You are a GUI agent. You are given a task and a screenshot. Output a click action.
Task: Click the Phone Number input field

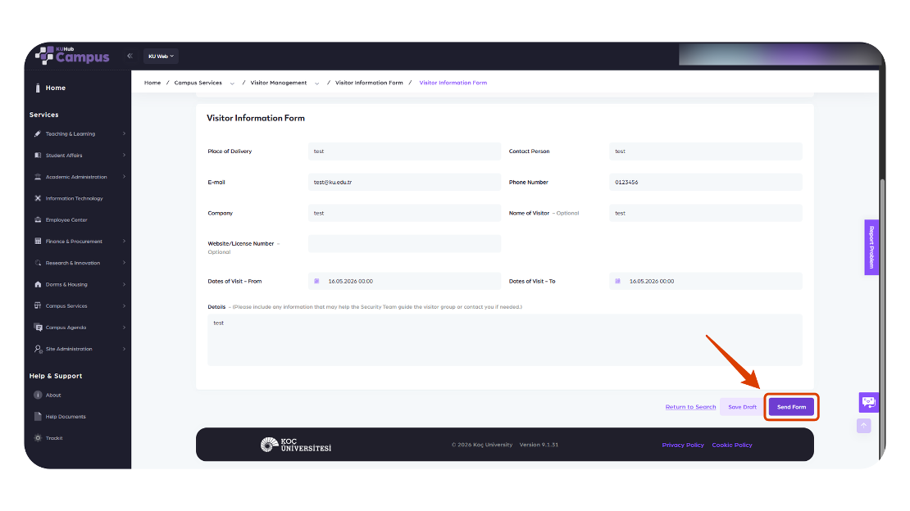coord(706,182)
